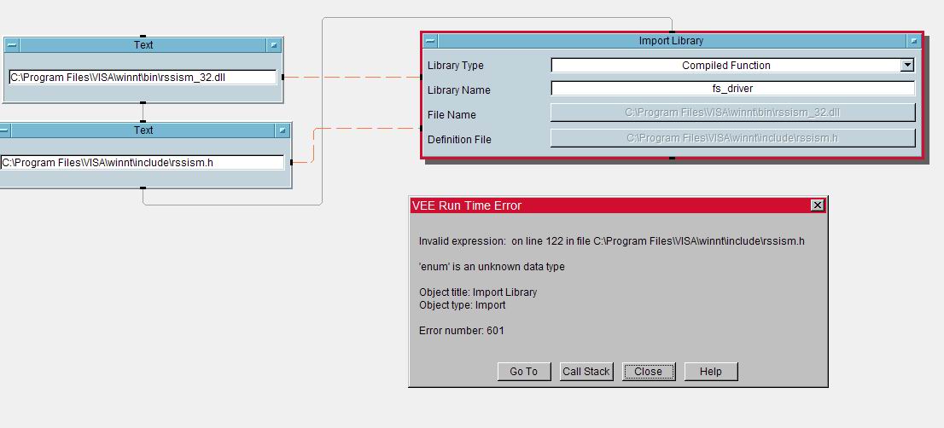Dismiss error dialog with the X icon
This screenshot has width=944, height=428.
(817, 205)
